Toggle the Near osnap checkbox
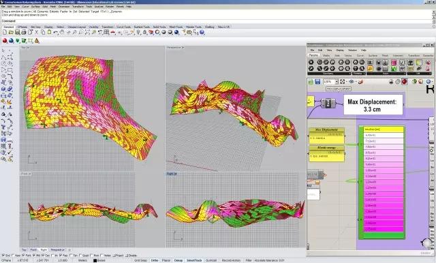 [x=14, y=256]
